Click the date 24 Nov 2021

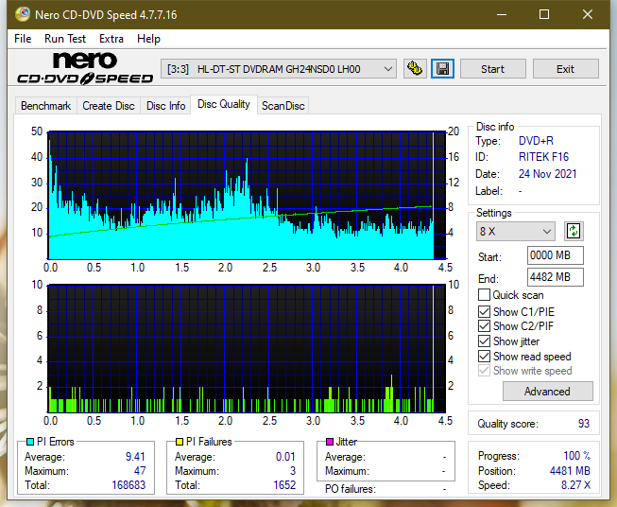click(x=547, y=174)
